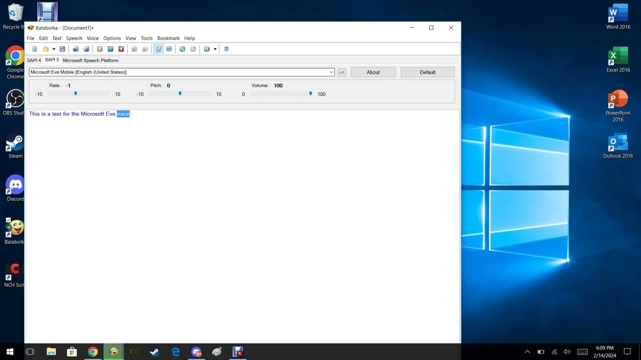The width and height of the screenshot is (641, 360).
Task: Click the Rate slider handle
Action: pyautogui.click(x=76, y=93)
